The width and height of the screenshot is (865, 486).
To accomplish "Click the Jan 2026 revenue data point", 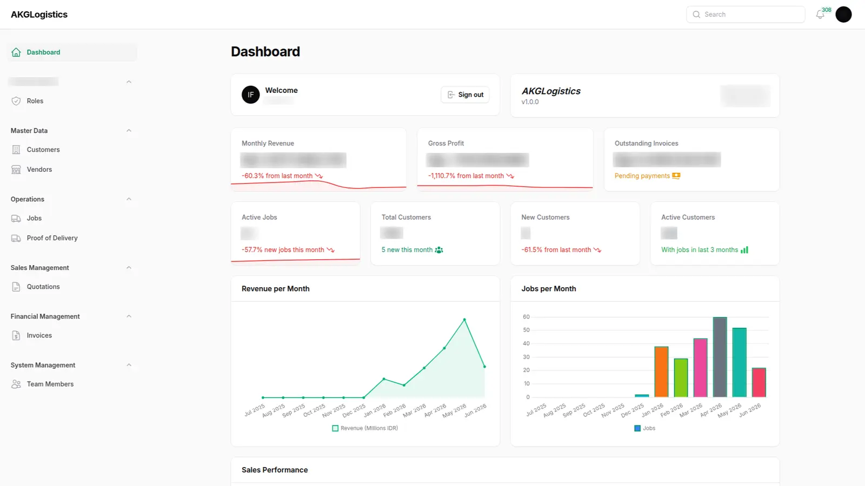I will (384, 379).
